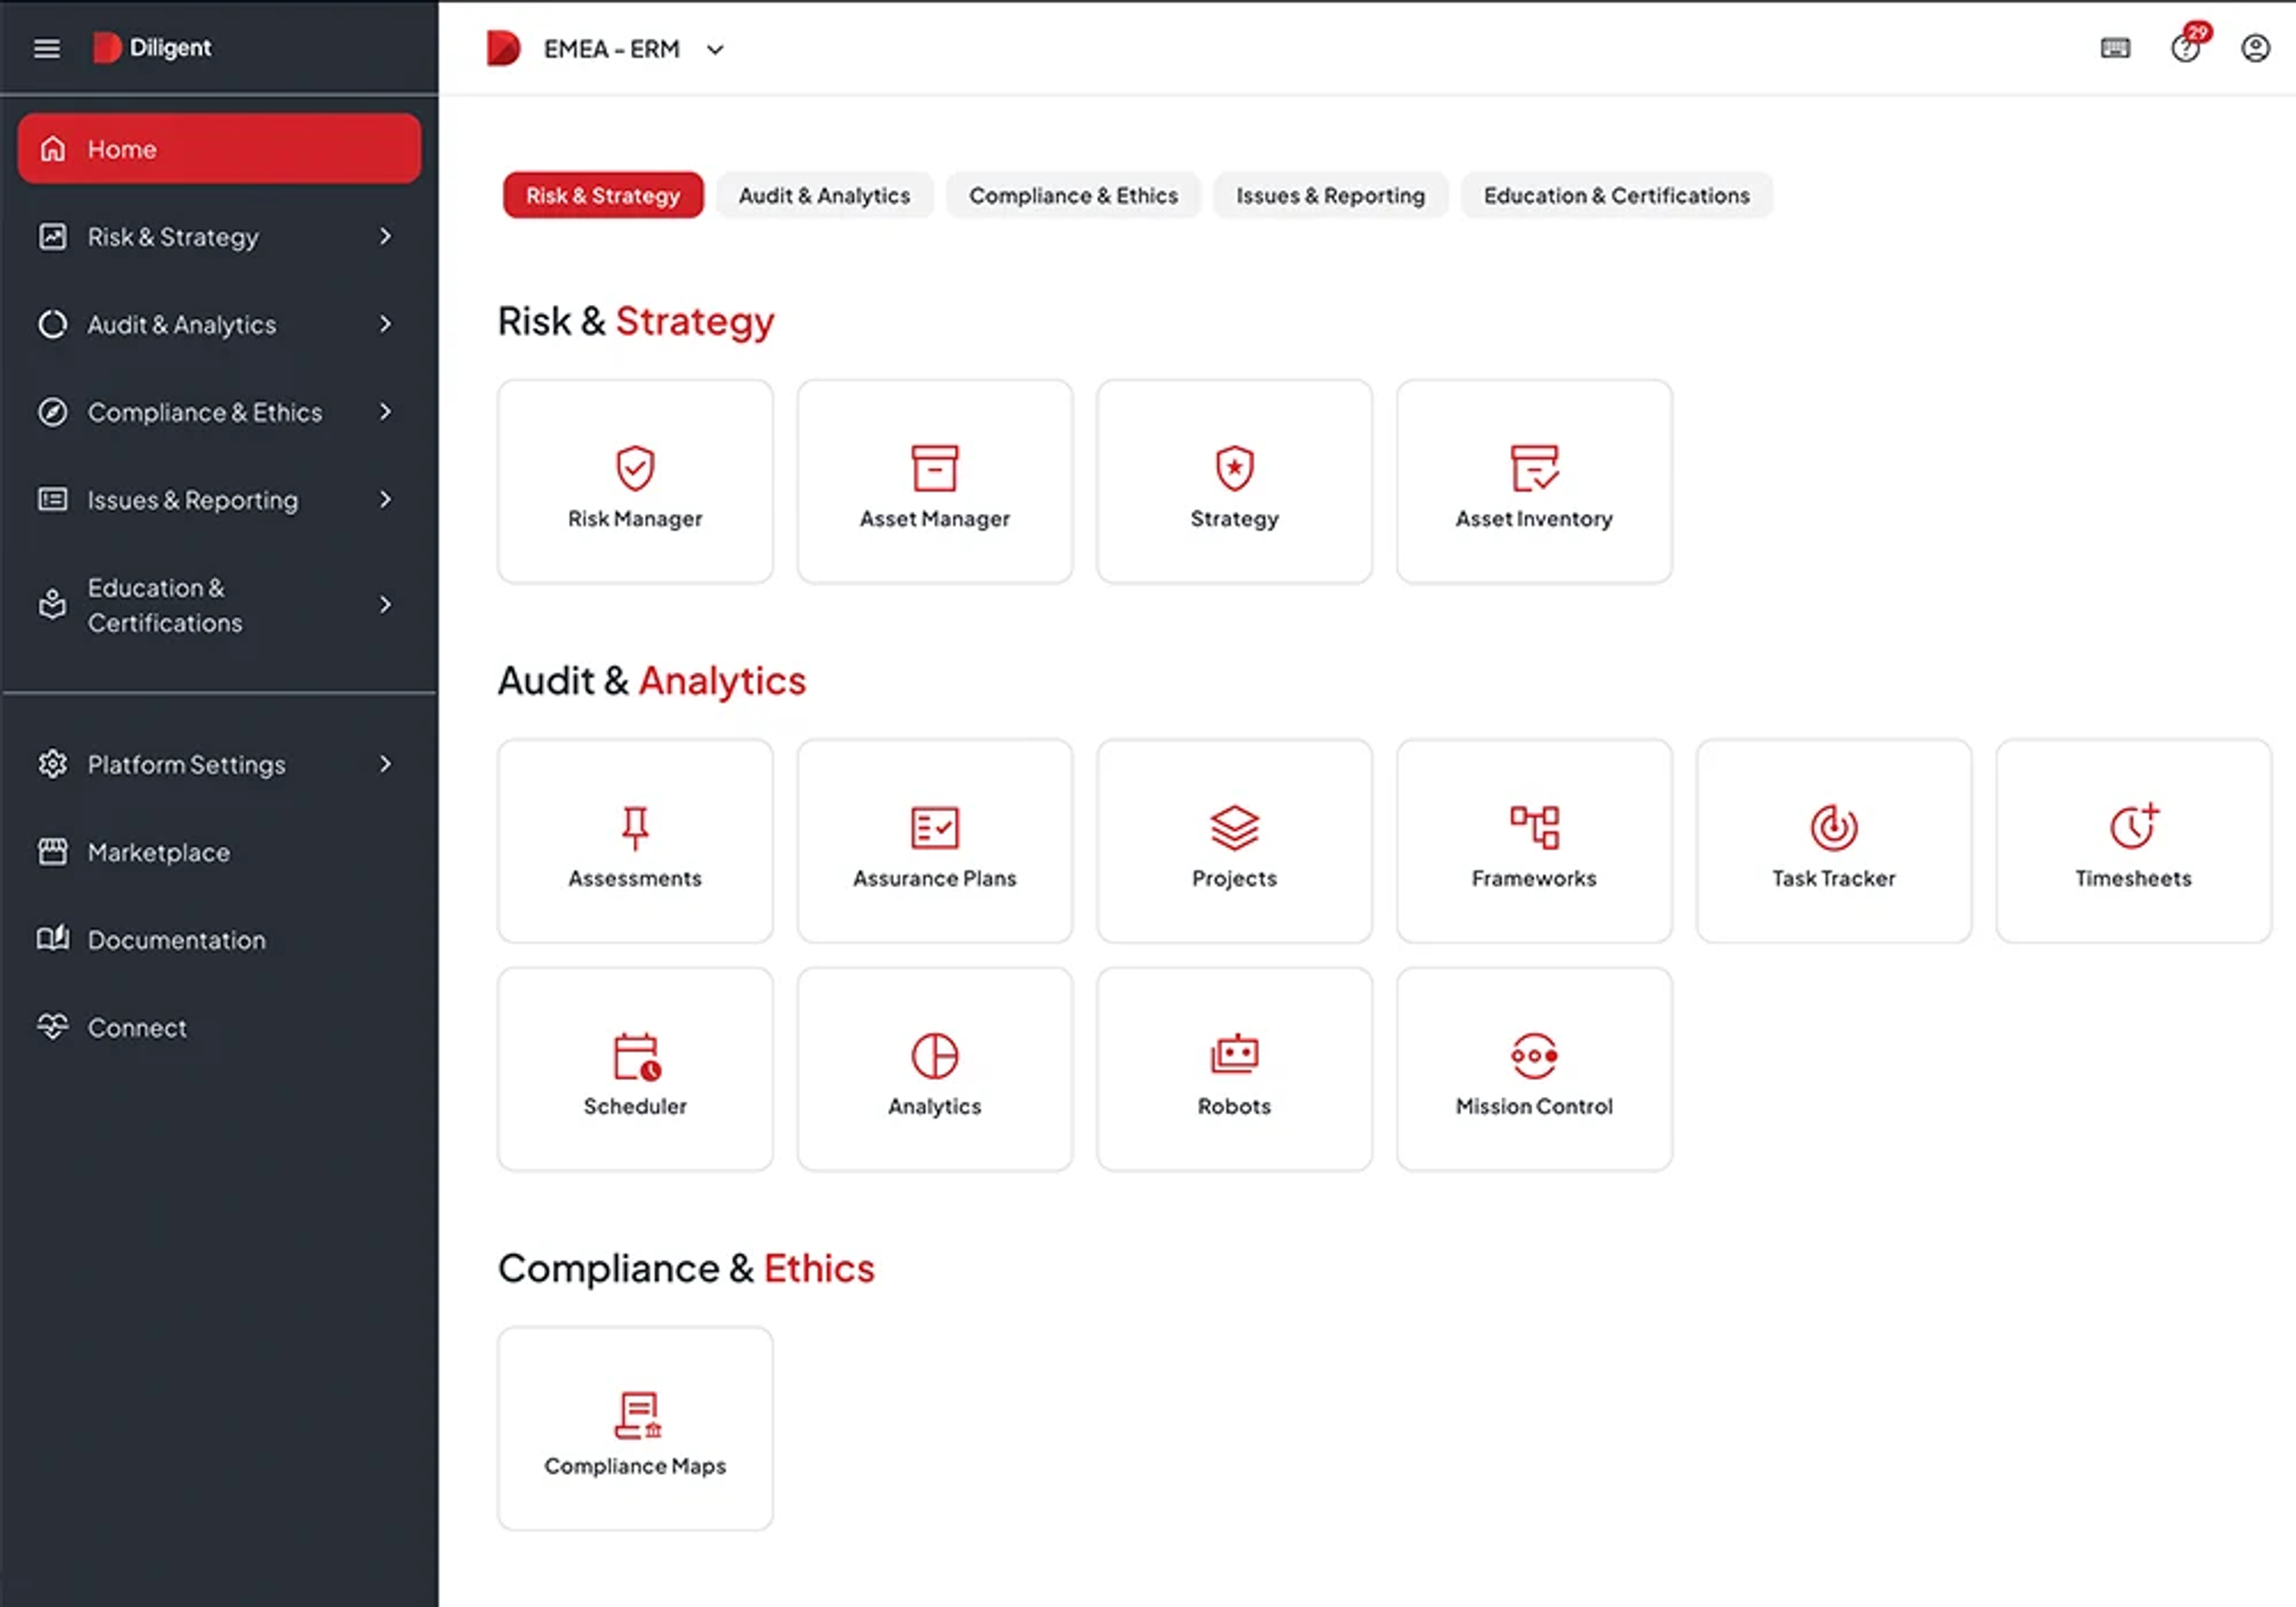Open the hamburger menu icon
The image size is (2296, 1607).
tap(47, 48)
